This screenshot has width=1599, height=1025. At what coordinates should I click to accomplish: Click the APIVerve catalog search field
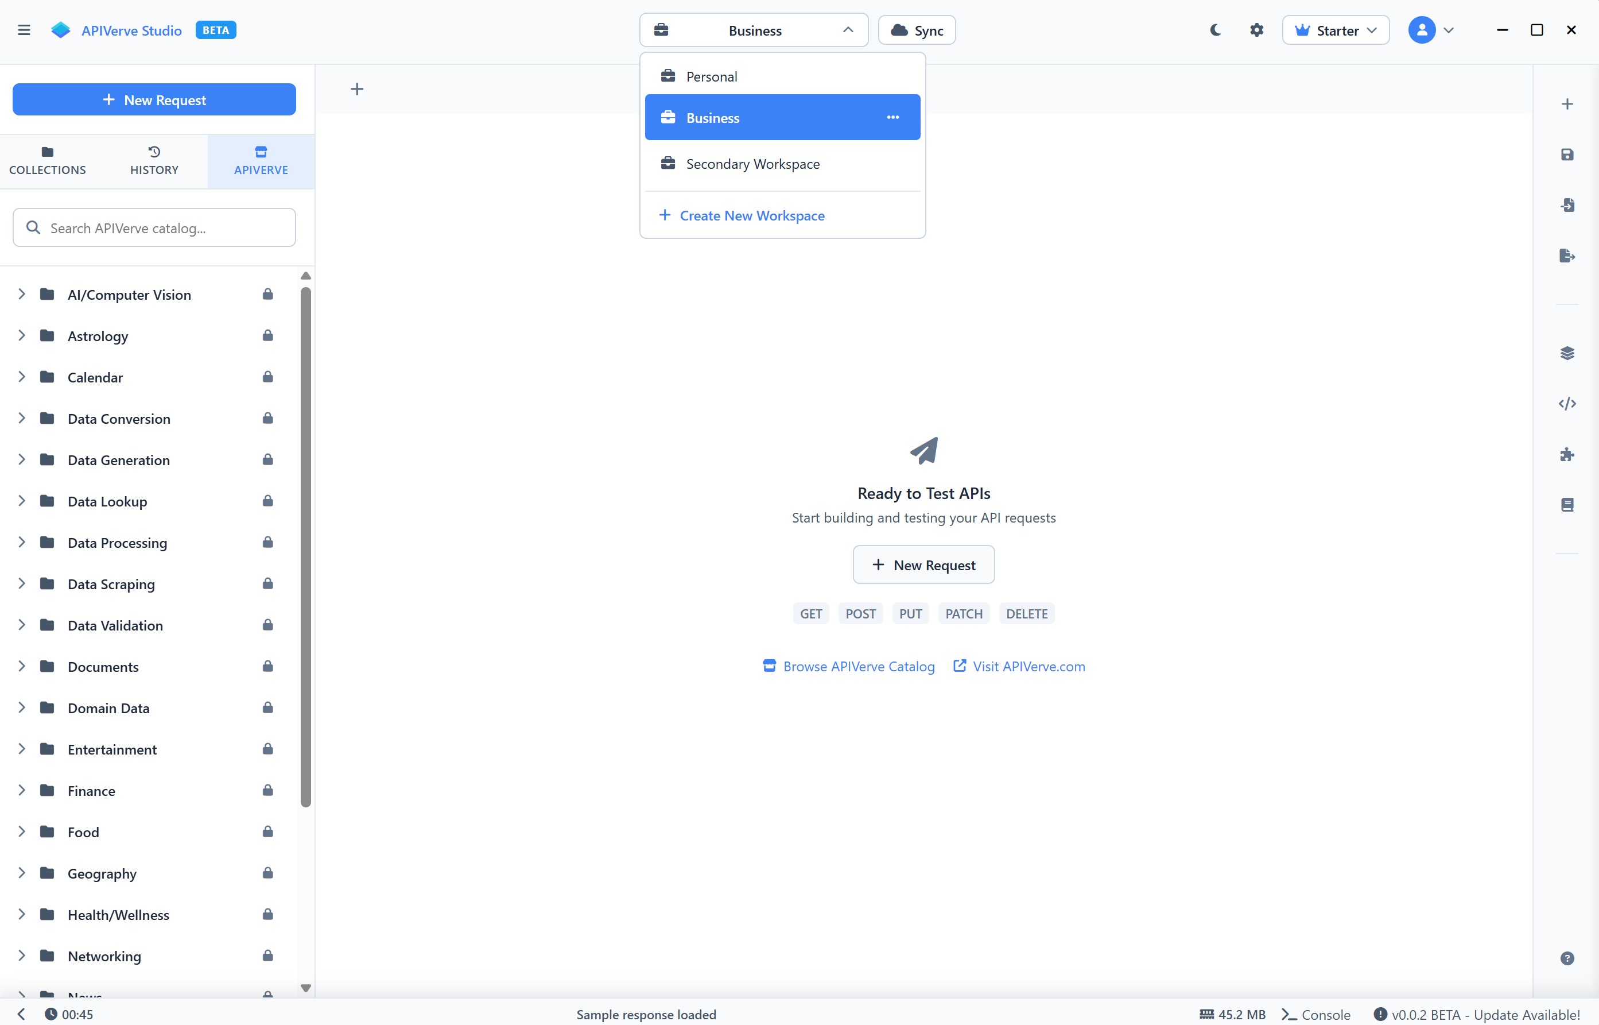[x=154, y=227]
